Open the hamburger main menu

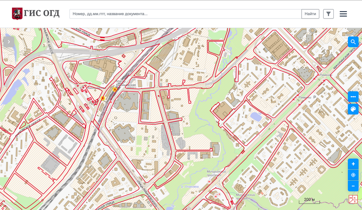click(x=343, y=14)
